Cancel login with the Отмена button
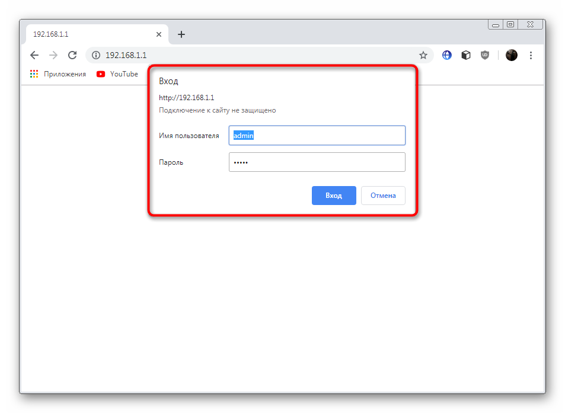 click(x=383, y=196)
